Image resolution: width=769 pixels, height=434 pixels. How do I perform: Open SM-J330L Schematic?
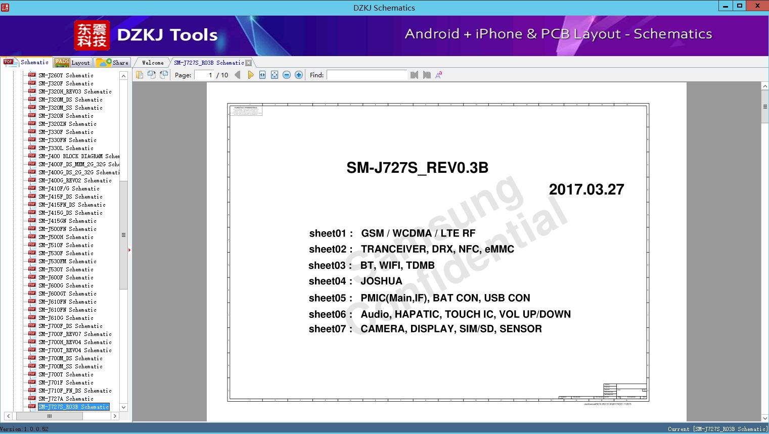click(x=66, y=148)
